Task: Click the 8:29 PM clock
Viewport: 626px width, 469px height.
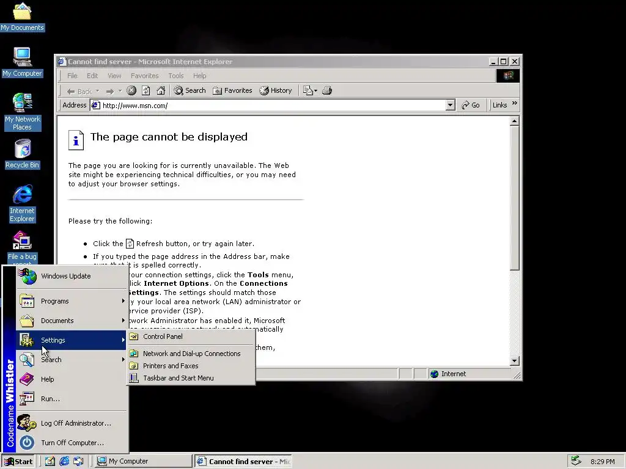Action: (602, 462)
